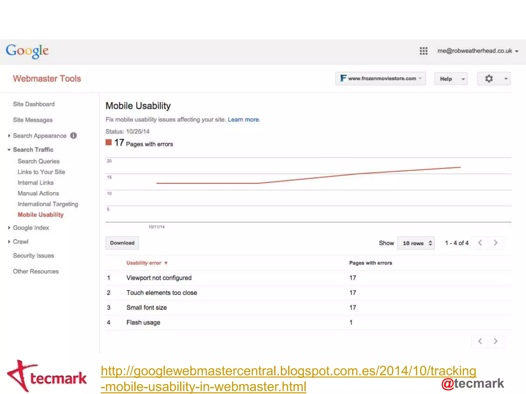Open Other Resources
Image resolution: width=526 pixels, height=394 pixels.
[x=36, y=271]
